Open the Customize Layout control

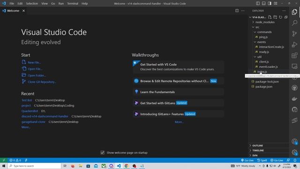point(276,3)
